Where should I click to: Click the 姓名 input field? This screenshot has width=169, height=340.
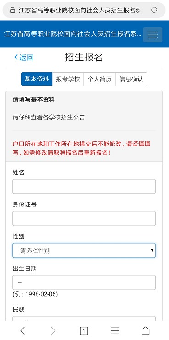click(x=84, y=186)
